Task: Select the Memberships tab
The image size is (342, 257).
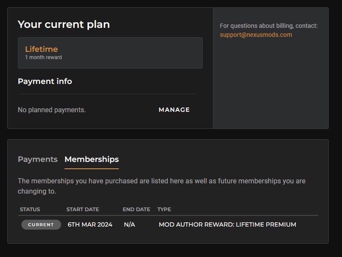Action: pos(91,159)
